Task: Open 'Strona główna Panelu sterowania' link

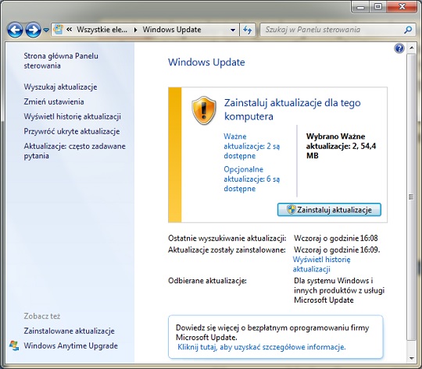Action: [61, 61]
